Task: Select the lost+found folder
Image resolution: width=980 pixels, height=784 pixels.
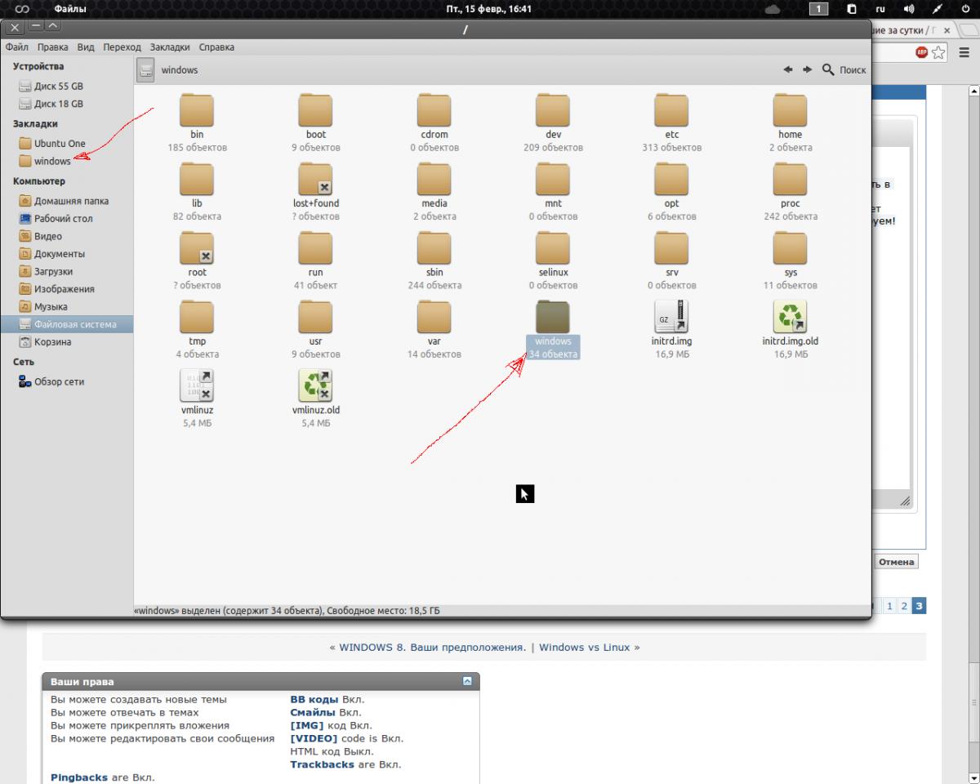Action: (315, 180)
